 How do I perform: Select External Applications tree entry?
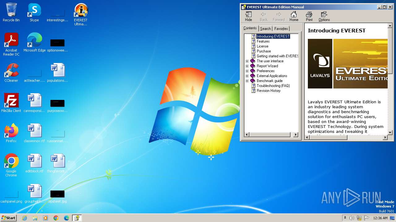272,76
